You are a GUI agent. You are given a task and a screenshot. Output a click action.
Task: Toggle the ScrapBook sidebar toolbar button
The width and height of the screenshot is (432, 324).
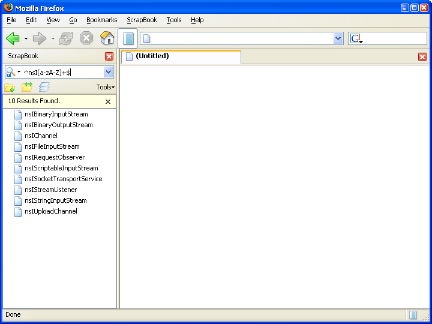[128, 38]
